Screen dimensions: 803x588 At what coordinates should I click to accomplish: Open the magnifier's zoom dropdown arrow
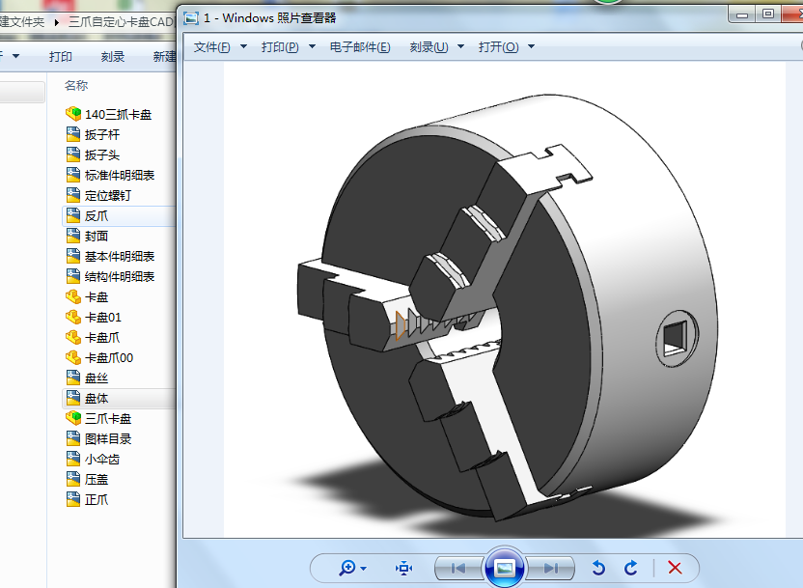pos(362,569)
